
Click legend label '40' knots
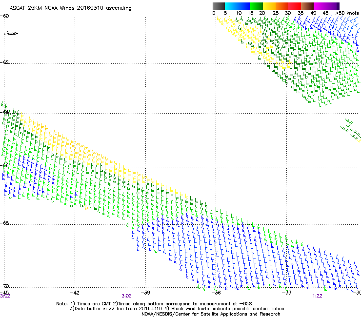313,13
